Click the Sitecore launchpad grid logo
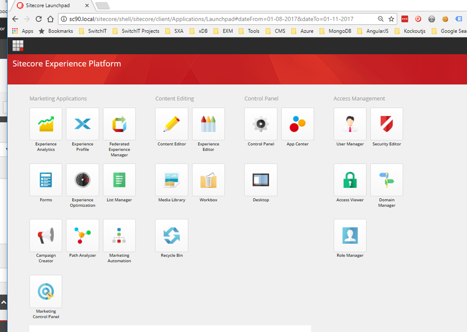Screen dimensions: 467x332 pyautogui.click(x=18, y=46)
